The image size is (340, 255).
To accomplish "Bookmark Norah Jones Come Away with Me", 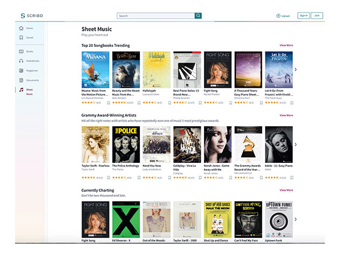I will pos(231,178).
